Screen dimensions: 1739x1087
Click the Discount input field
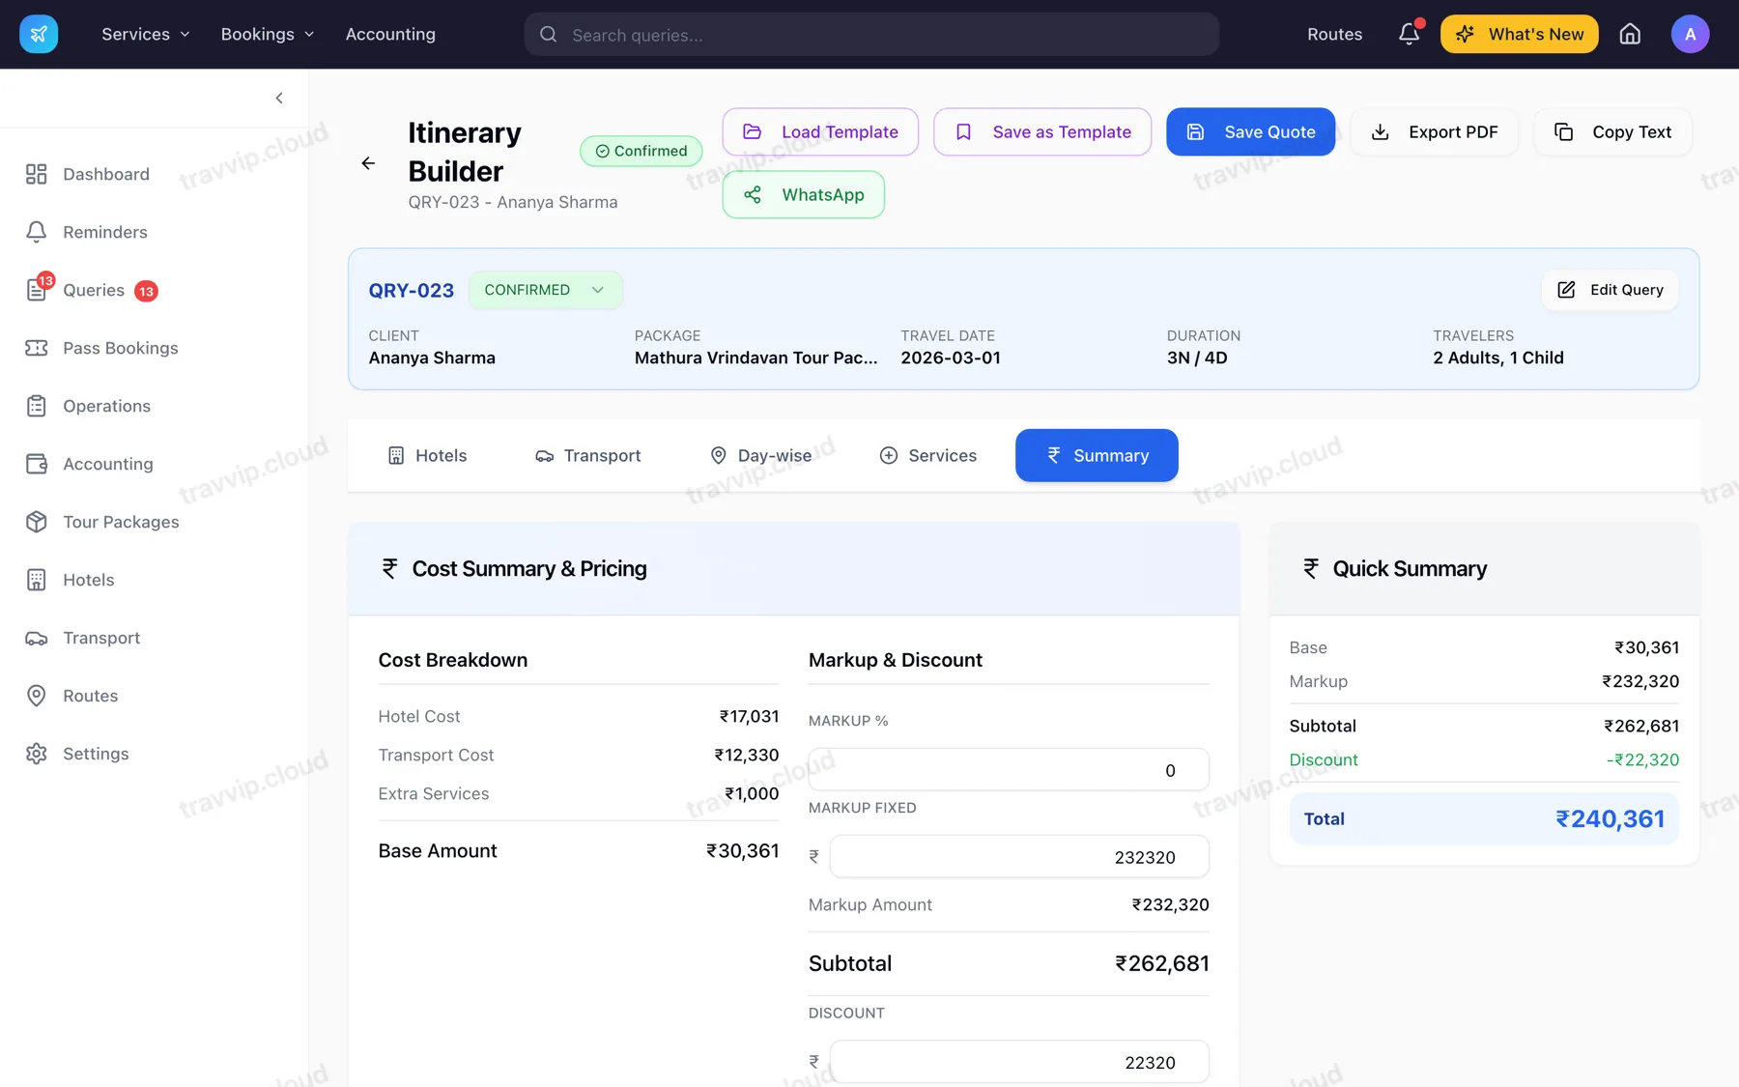1019,1062
